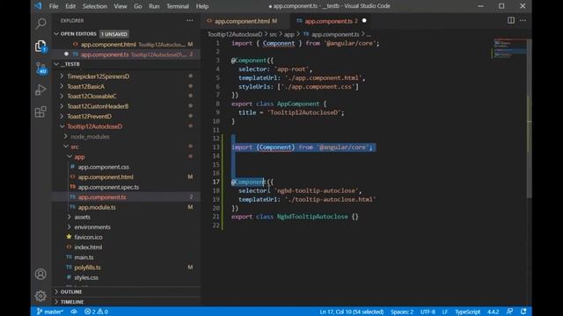Click TypeScript version 4.4.2 indicator

coord(493,312)
